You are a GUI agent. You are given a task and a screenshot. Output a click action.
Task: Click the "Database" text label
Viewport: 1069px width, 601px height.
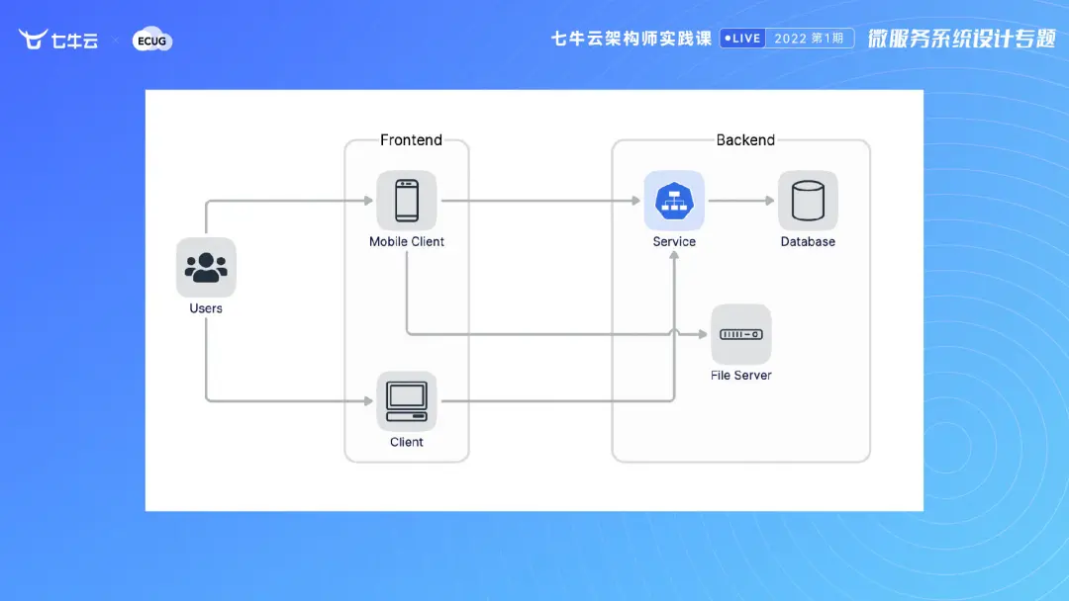pos(808,242)
